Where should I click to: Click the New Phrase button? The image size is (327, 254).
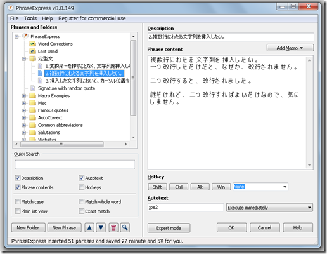click(64, 228)
